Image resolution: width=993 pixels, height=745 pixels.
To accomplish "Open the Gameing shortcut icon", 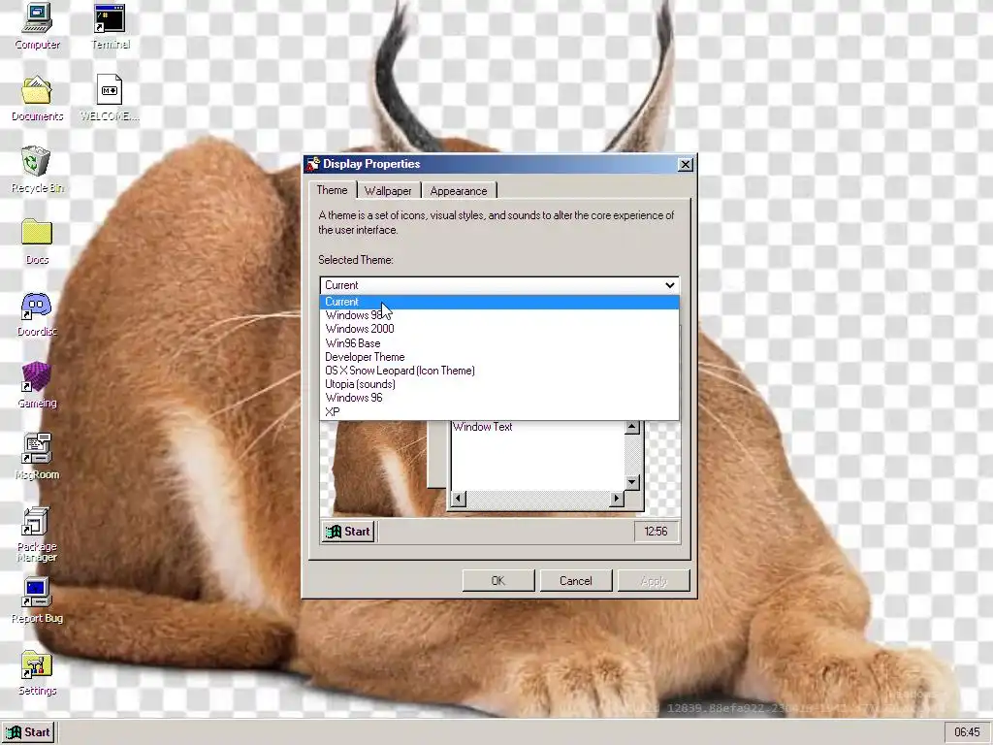I will tap(37, 385).
